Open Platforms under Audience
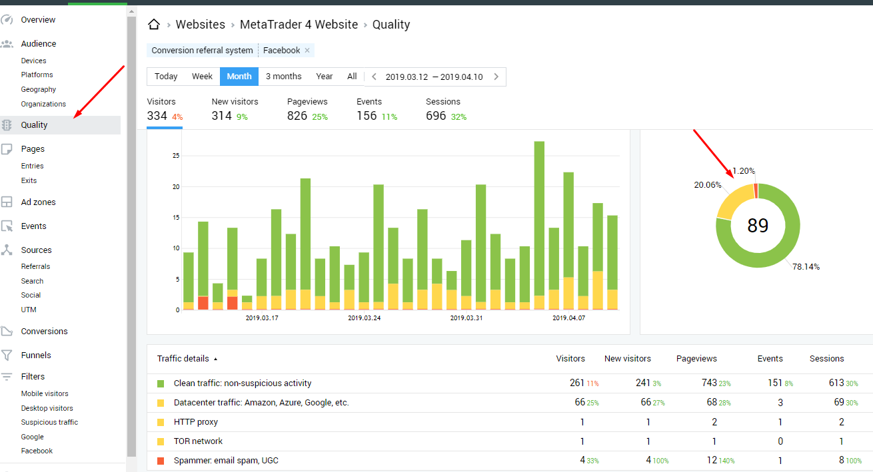Viewport: 873px width, 472px height. (x=37, y=75)
